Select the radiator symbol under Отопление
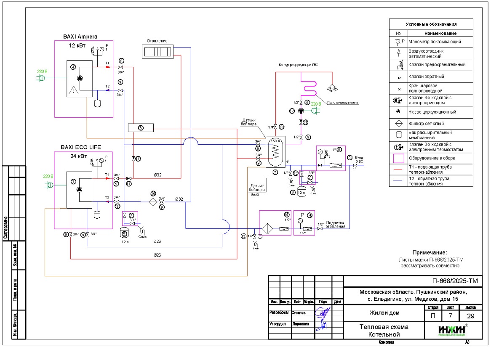The image size is (491, 347). pyautogui.click(x=157, y=52)
